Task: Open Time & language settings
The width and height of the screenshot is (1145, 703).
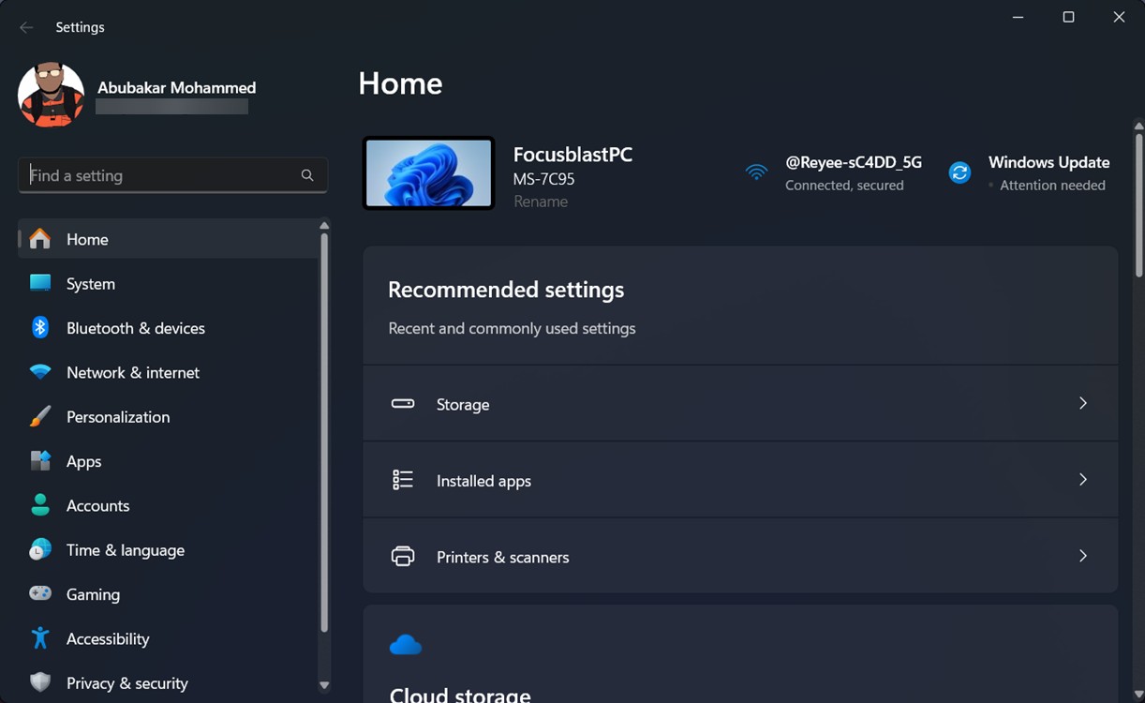Action: tap(168, 550)
